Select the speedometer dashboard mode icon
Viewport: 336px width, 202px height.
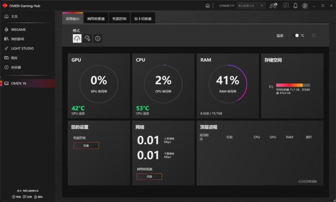coord(77,38)
